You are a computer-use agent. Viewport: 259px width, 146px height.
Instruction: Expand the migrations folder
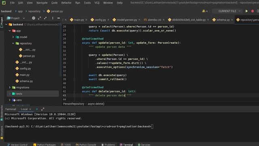(10, 88)
